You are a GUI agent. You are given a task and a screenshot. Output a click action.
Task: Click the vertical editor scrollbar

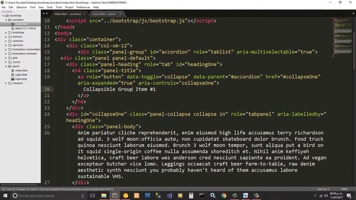tap(354, 50)
